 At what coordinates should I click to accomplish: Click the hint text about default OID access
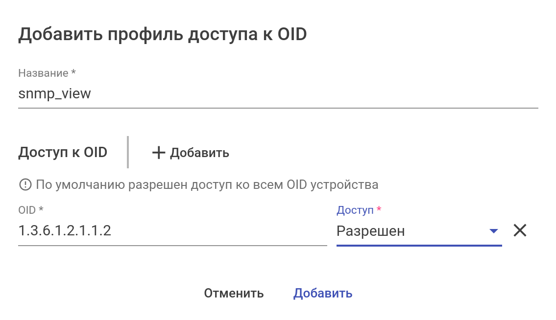click(x=207, y=184)
